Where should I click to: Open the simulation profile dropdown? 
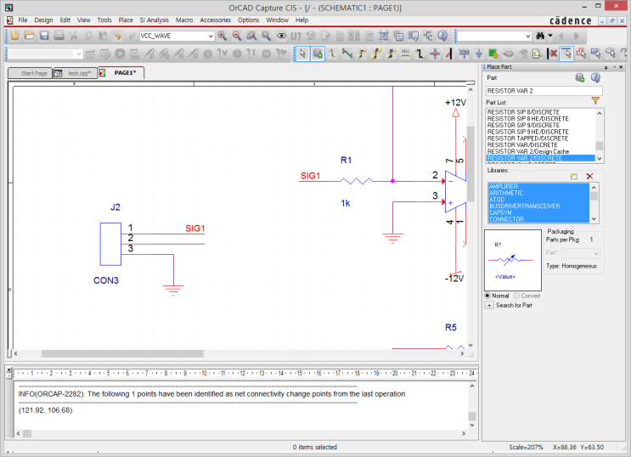click(x=79, y=54)
